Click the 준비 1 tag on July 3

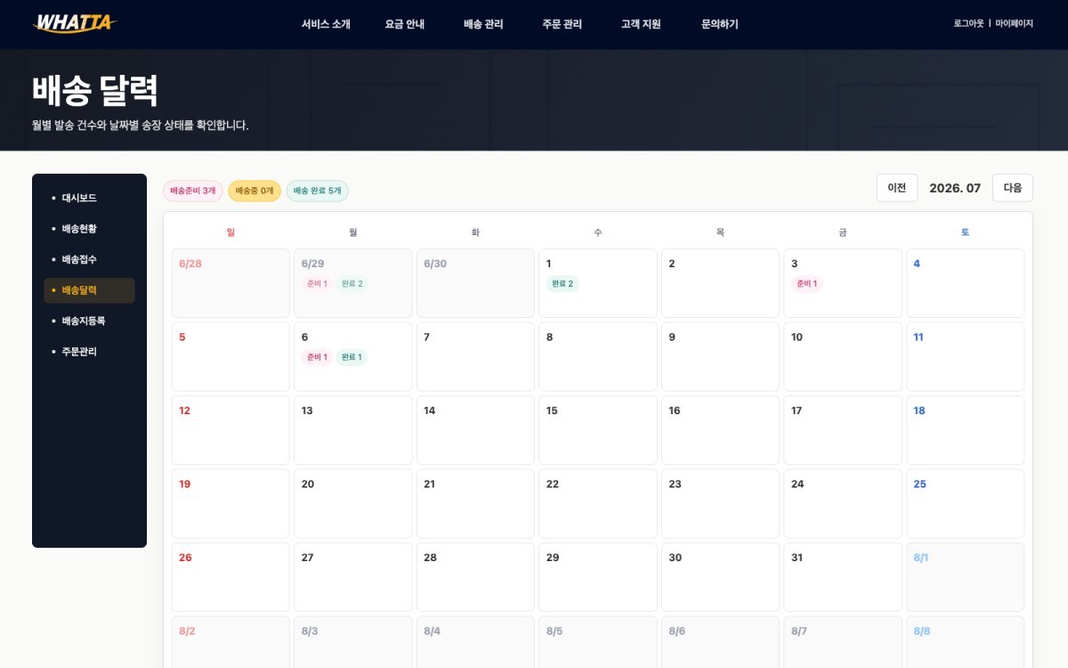[x=806, y=284]
